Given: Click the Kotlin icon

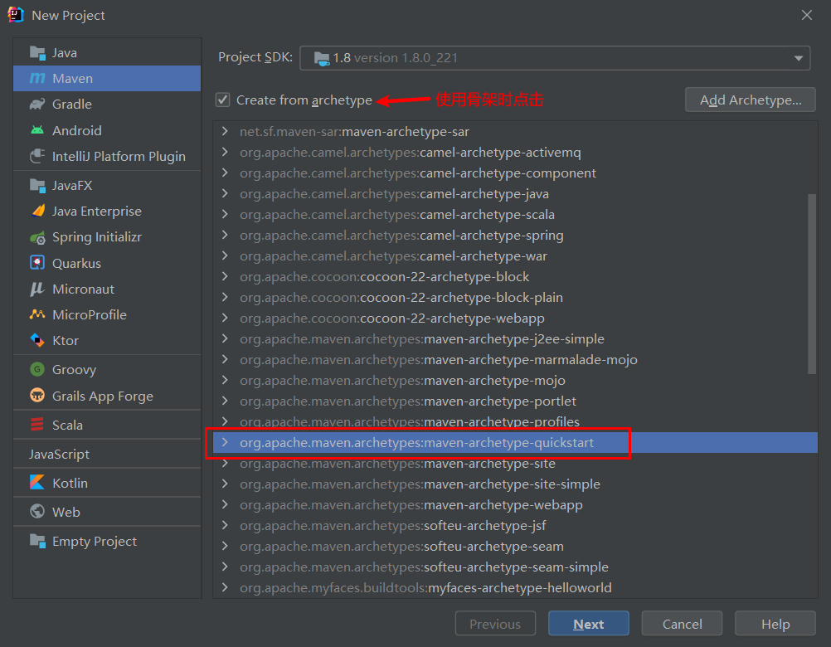Looking at the screenshot, I should 37,483.
